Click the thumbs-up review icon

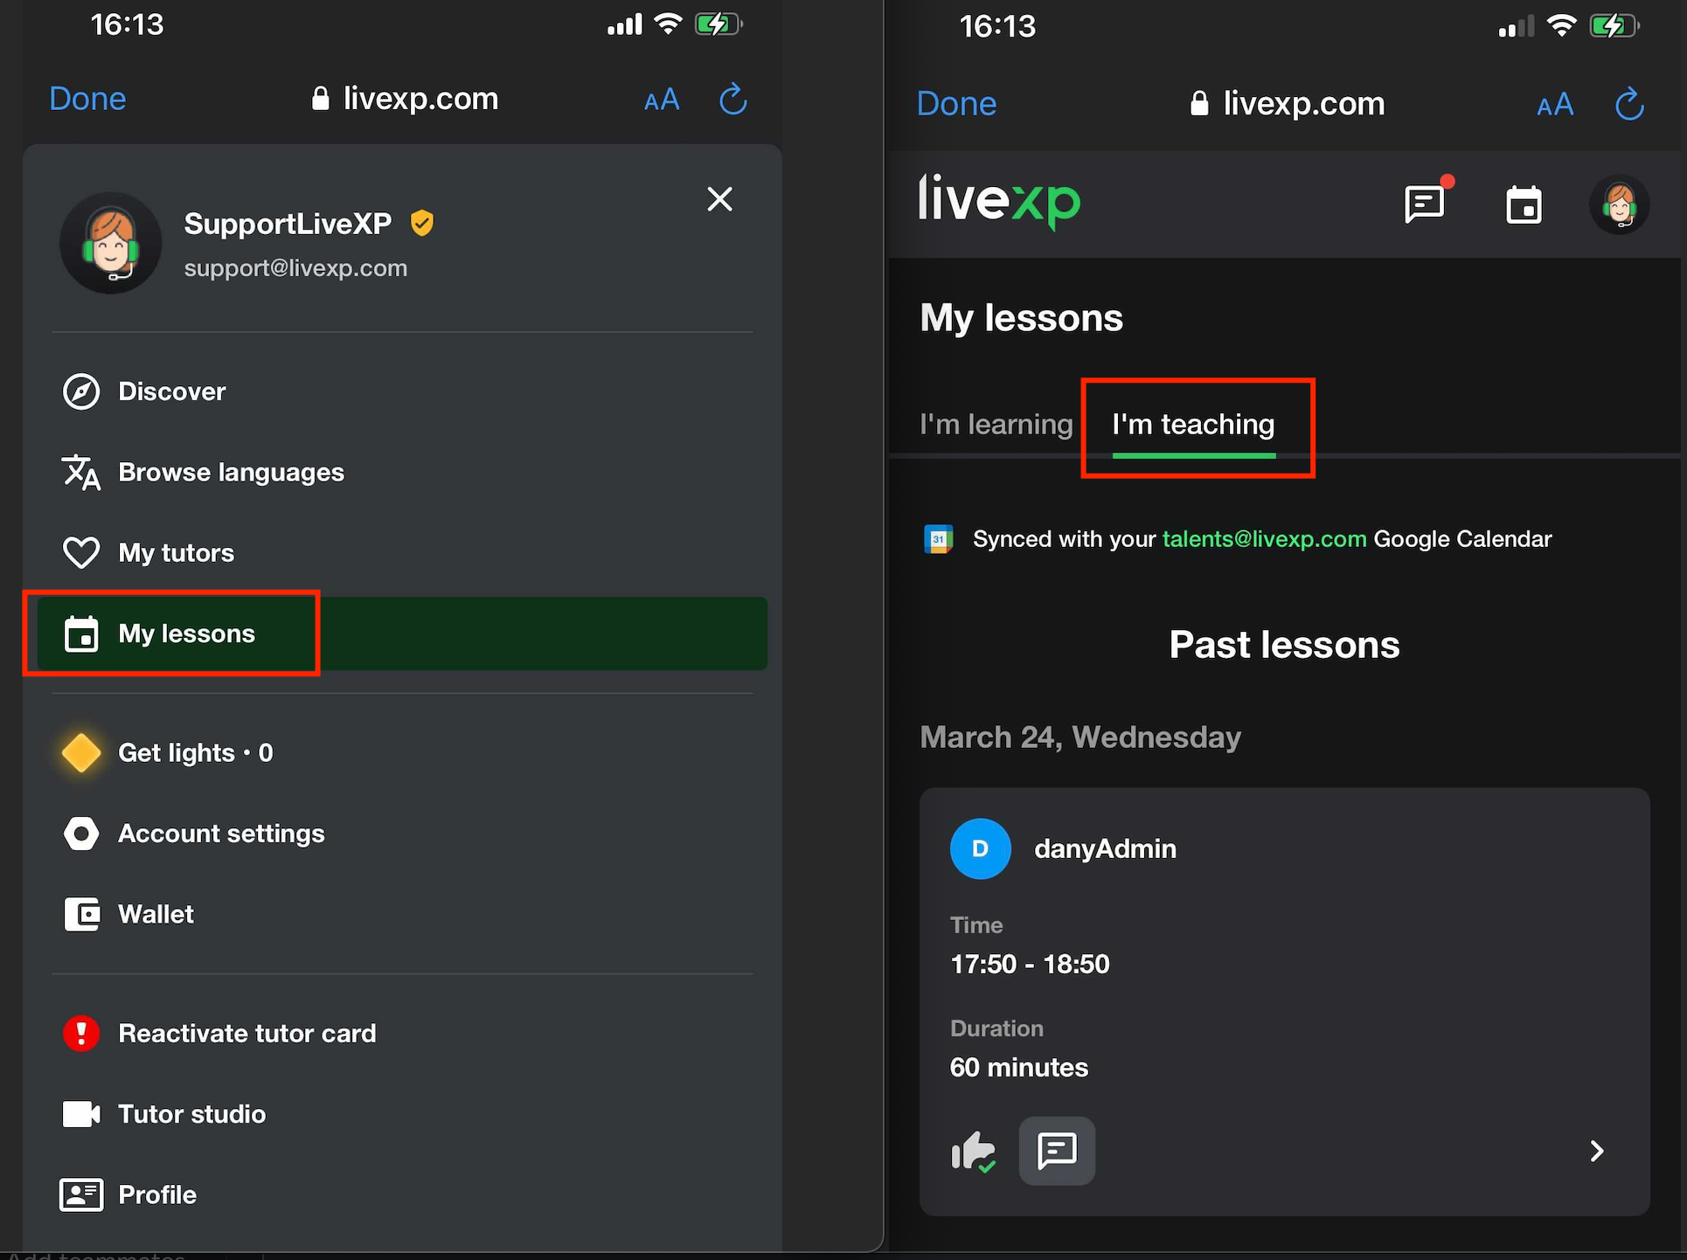pyautogui.click(x=974, y=1152)
